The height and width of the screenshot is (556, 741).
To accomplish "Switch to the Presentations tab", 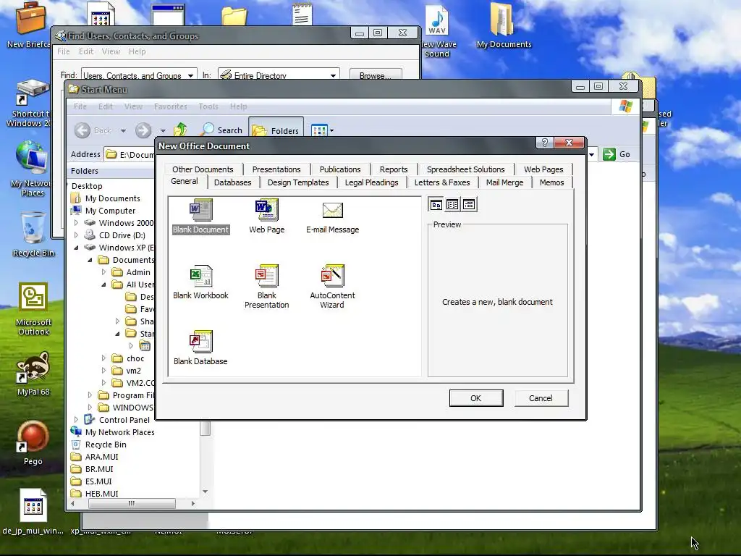I will [276, 169].
